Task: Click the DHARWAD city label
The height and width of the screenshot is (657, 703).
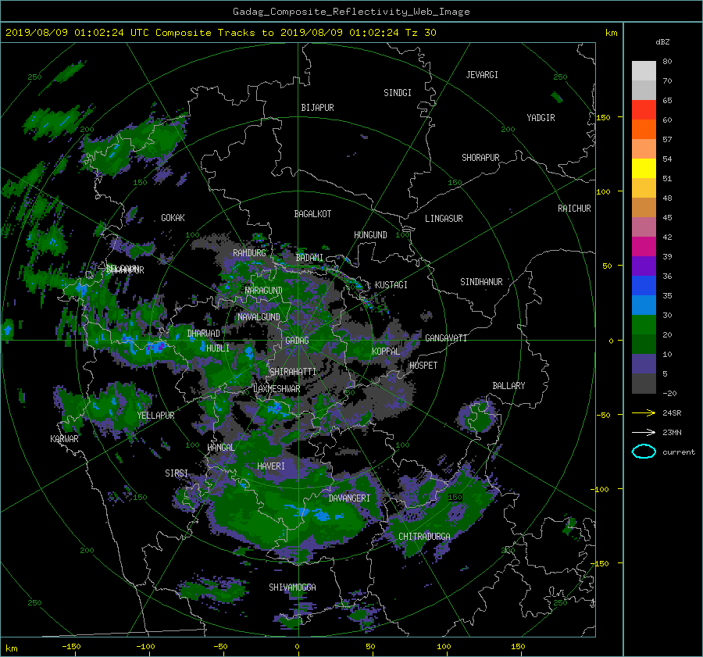Action: click(x=204, y=334)
